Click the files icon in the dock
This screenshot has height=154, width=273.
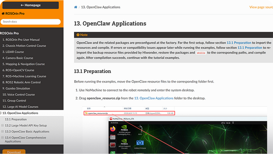[113, 137]
